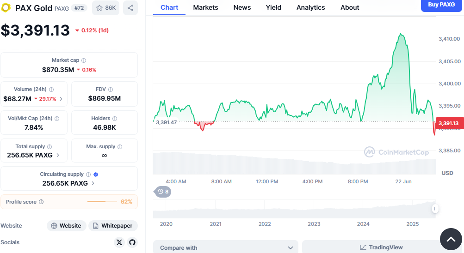
Task: Click the $870.35M market cap value
Action: [x=58, y=70]
